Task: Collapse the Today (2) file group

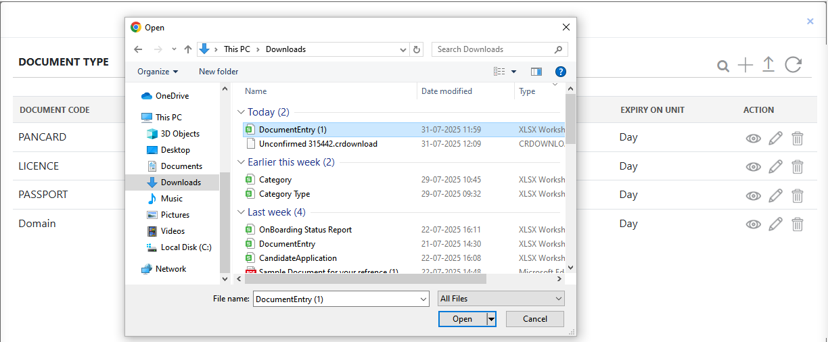Action: tap(241, 112)
